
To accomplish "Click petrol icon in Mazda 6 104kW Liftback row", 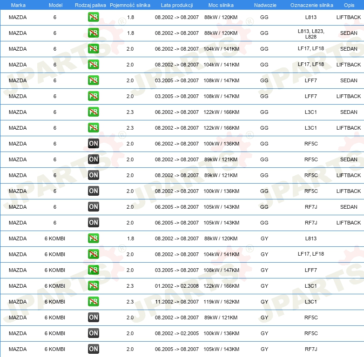I will point(93,65).
